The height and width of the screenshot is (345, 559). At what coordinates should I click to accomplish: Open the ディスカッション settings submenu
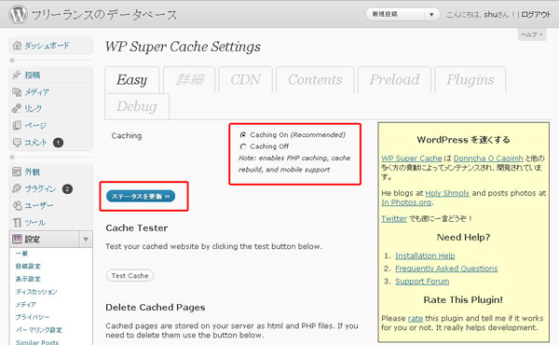tap(36, 292)
